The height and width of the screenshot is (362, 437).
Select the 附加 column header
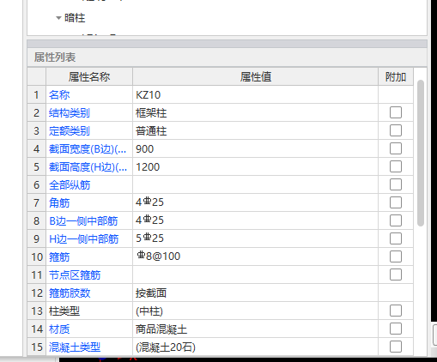[x=396, y=76]
